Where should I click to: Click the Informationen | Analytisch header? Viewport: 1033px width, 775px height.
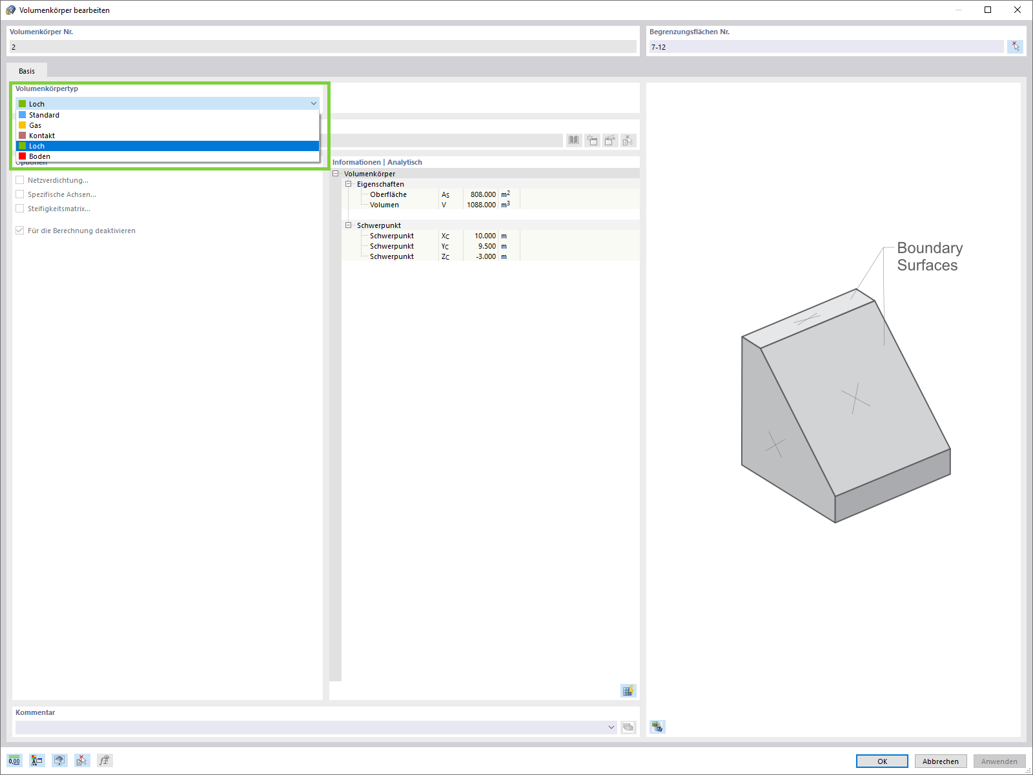[377, 162]
